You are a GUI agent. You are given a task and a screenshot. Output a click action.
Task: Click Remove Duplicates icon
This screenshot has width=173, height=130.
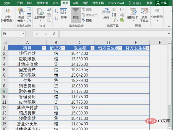[114, 15]
